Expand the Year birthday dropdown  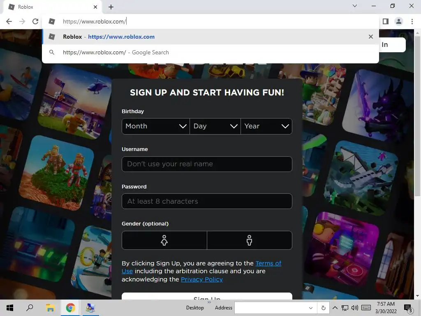click(x=266, y=126)
